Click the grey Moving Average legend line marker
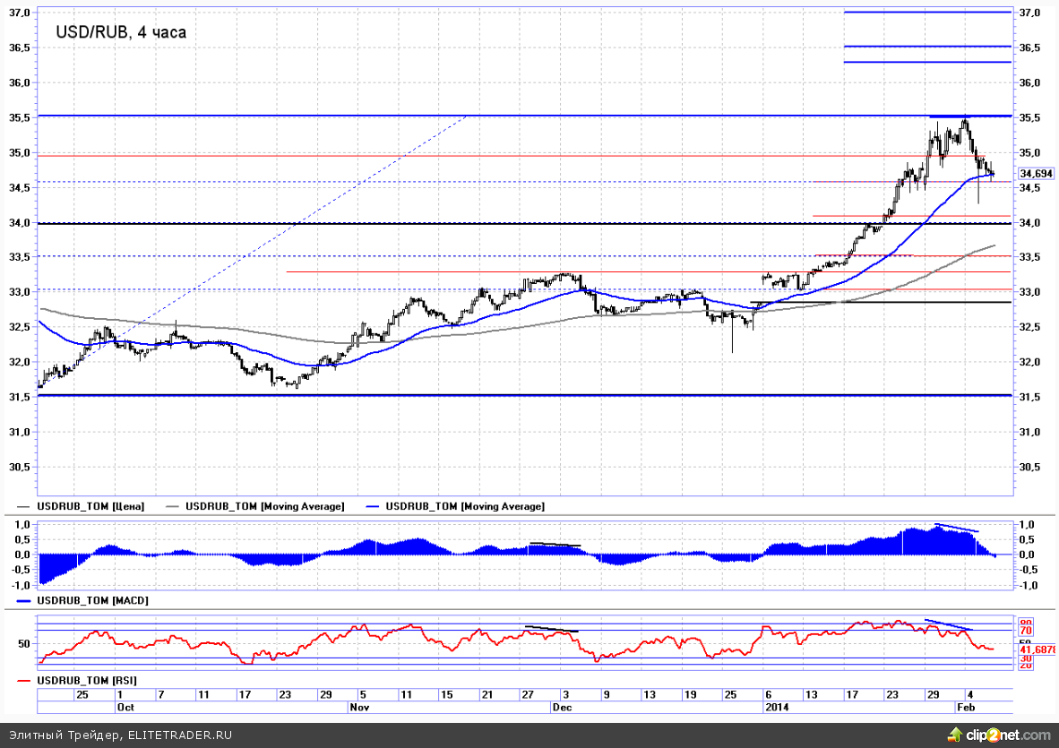 [x=174, y=507]
